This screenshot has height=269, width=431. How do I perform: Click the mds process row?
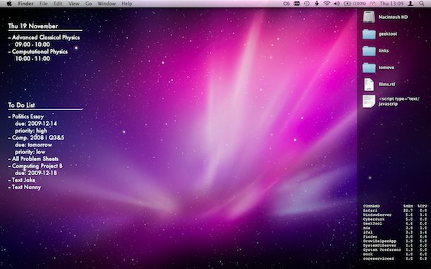[x=395, y=228]
